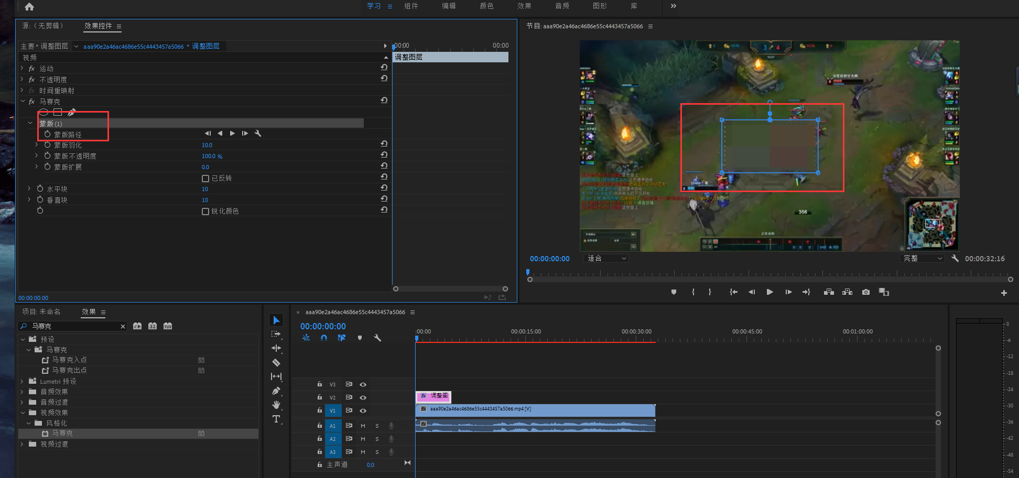
Task: Reset the Mosaic (马赛克) effect
Action: 384,101
